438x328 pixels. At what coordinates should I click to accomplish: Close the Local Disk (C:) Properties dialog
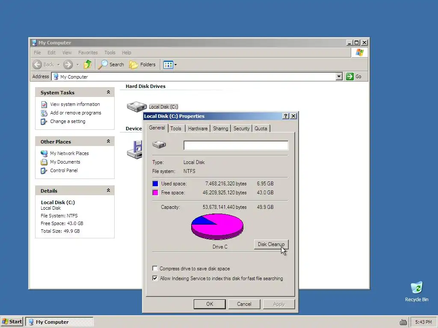tap(293, 116)
